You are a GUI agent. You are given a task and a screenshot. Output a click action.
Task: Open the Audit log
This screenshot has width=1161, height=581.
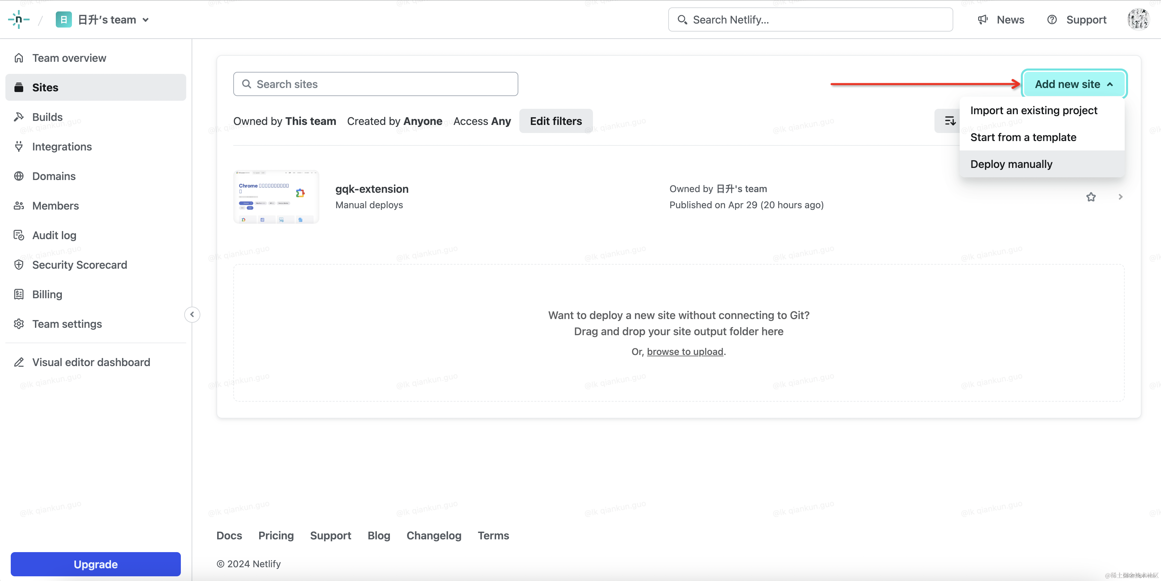tap(54, 235)
